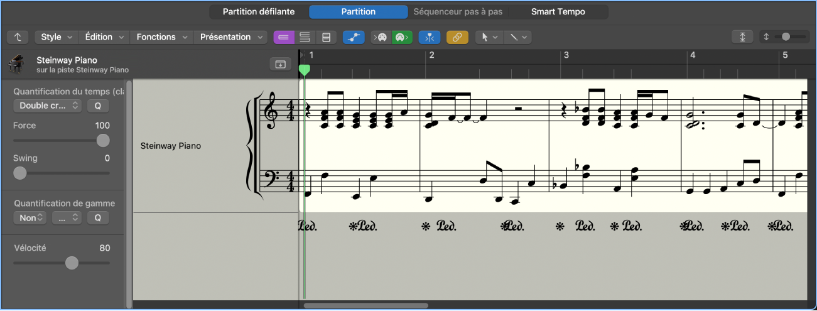
Task: Click the vertical auto zoom button
Action: click(x=742, y=37)
